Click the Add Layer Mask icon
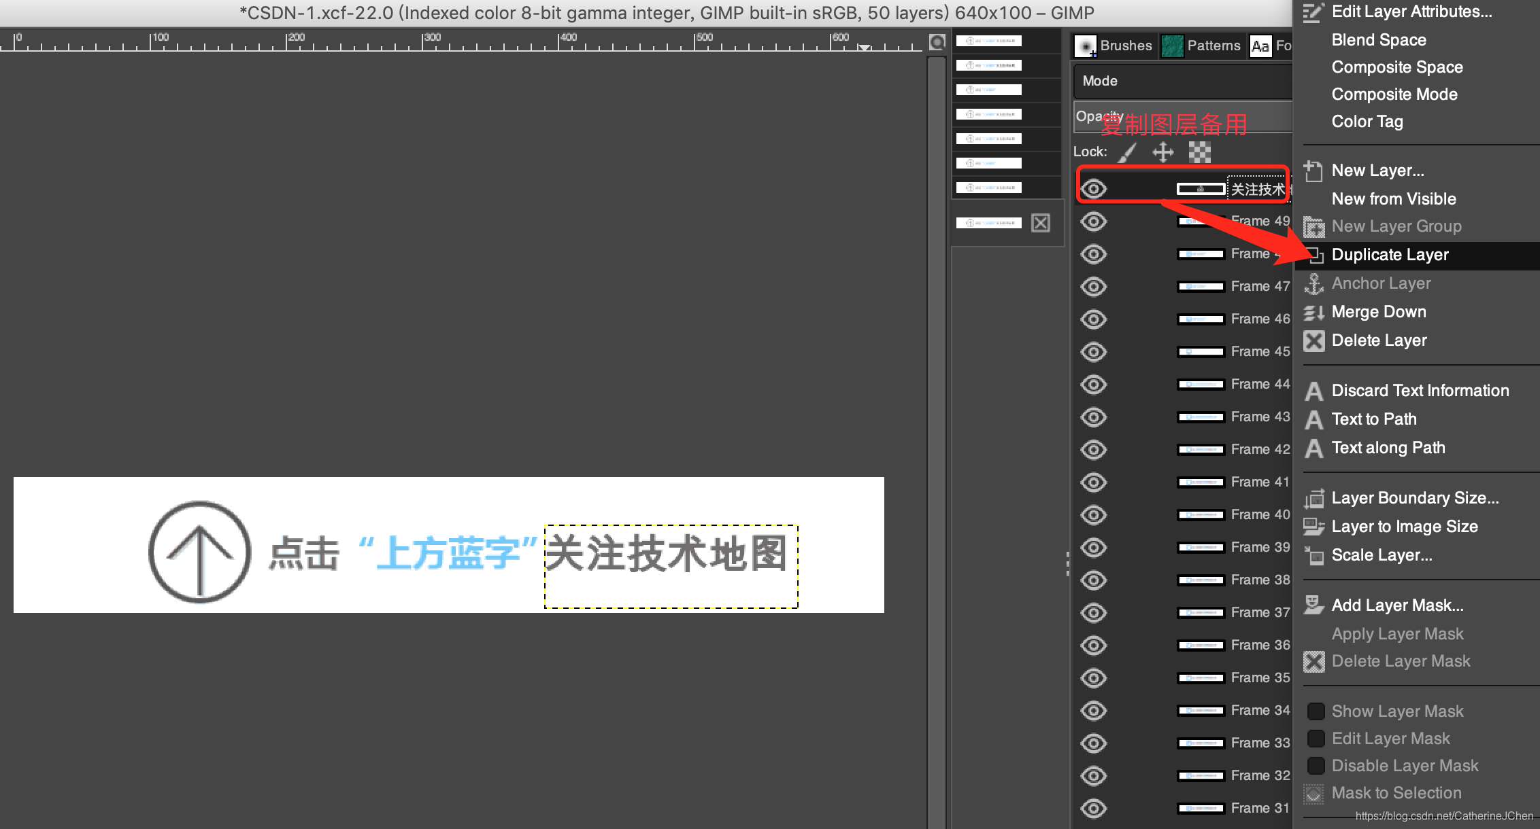Screen dimensions: 1540x829 coord(1314,605)
